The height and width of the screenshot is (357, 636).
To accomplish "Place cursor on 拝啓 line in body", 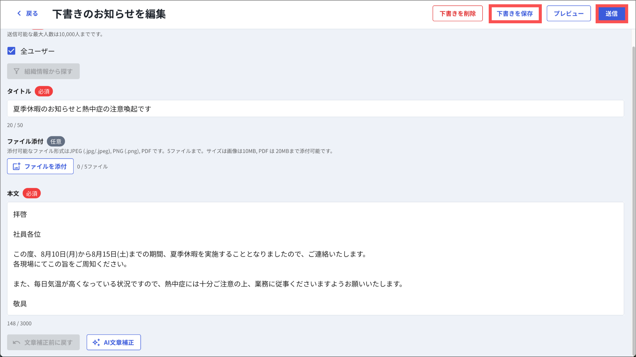I will click(x=20, y=214).
